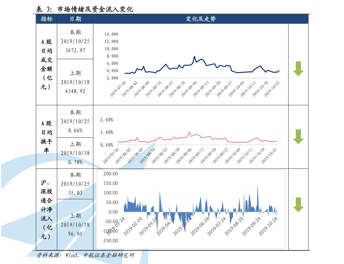Click the 2019-01-24 x-axis label
This screenshot has width=344, height=264.
click(116, 226)
